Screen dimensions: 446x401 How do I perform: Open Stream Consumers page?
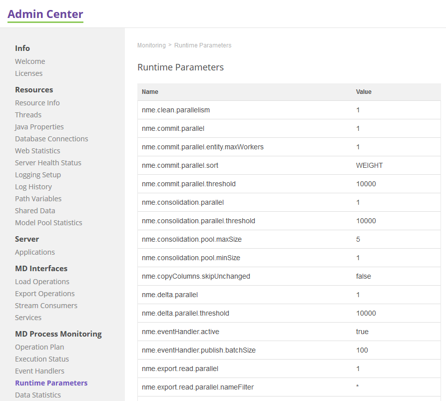(x=46, y=306)
